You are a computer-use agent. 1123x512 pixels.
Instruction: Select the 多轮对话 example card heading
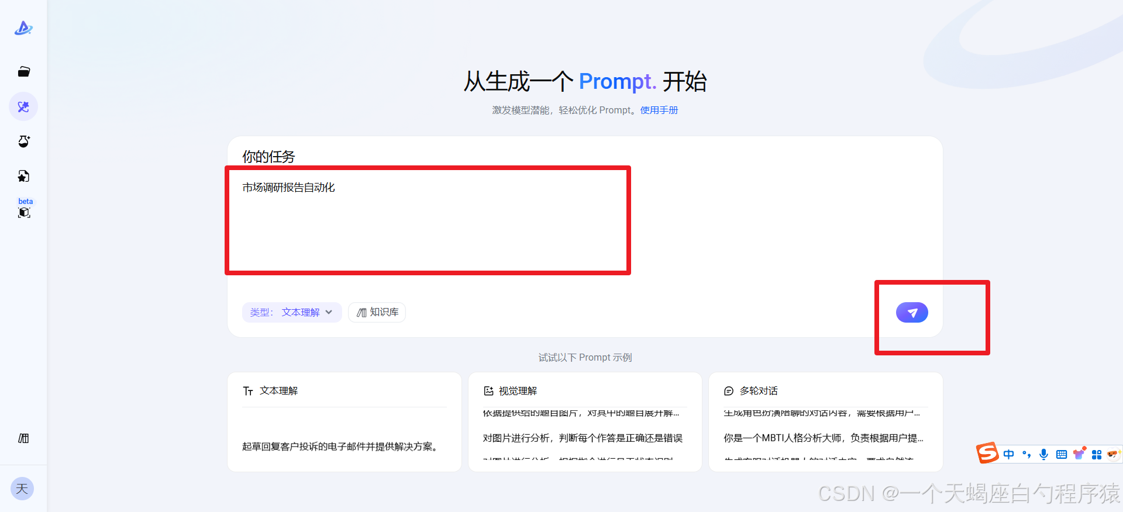[x=759, y=390]
